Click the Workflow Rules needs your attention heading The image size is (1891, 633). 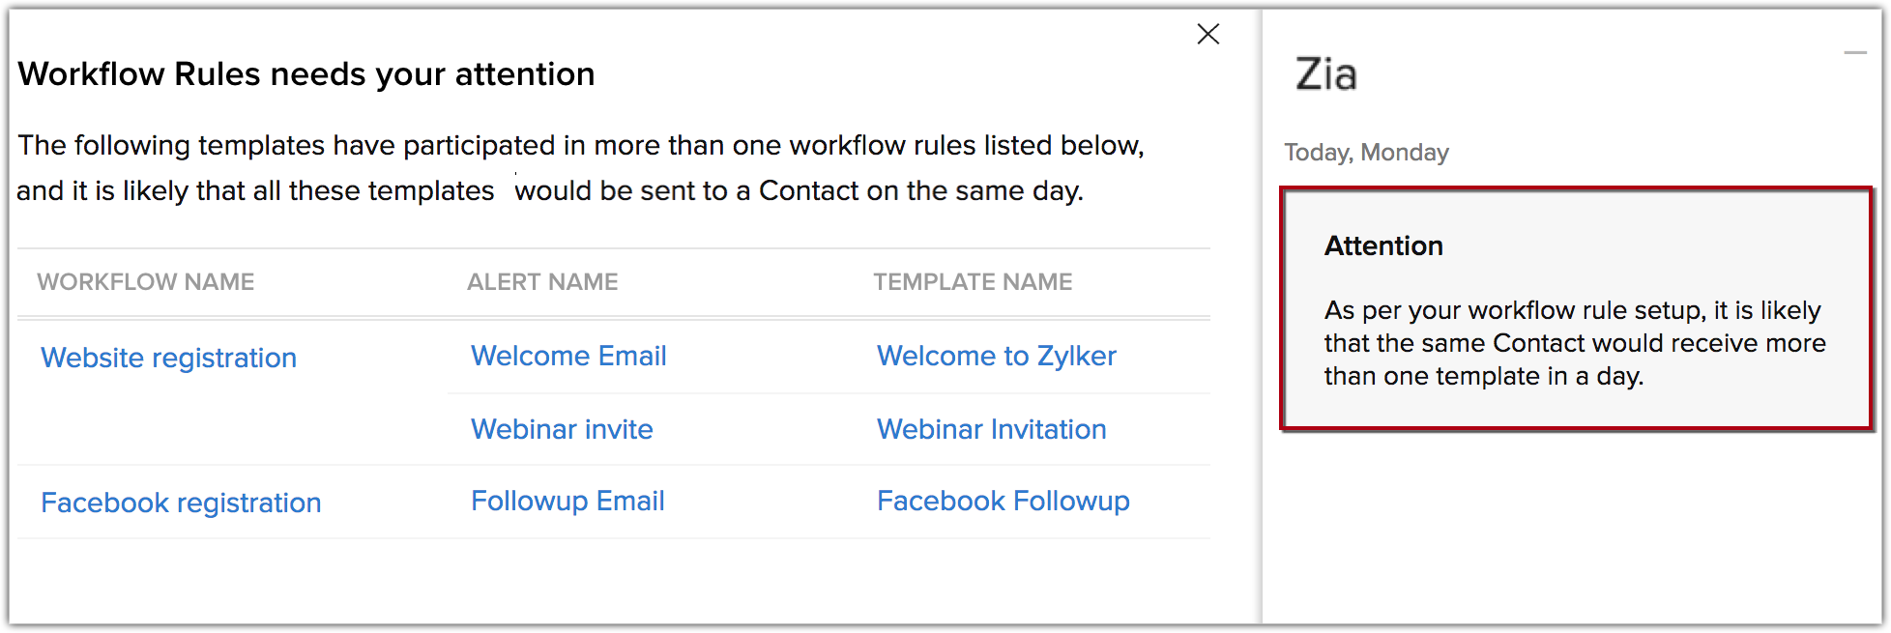(x=306, y=74)
